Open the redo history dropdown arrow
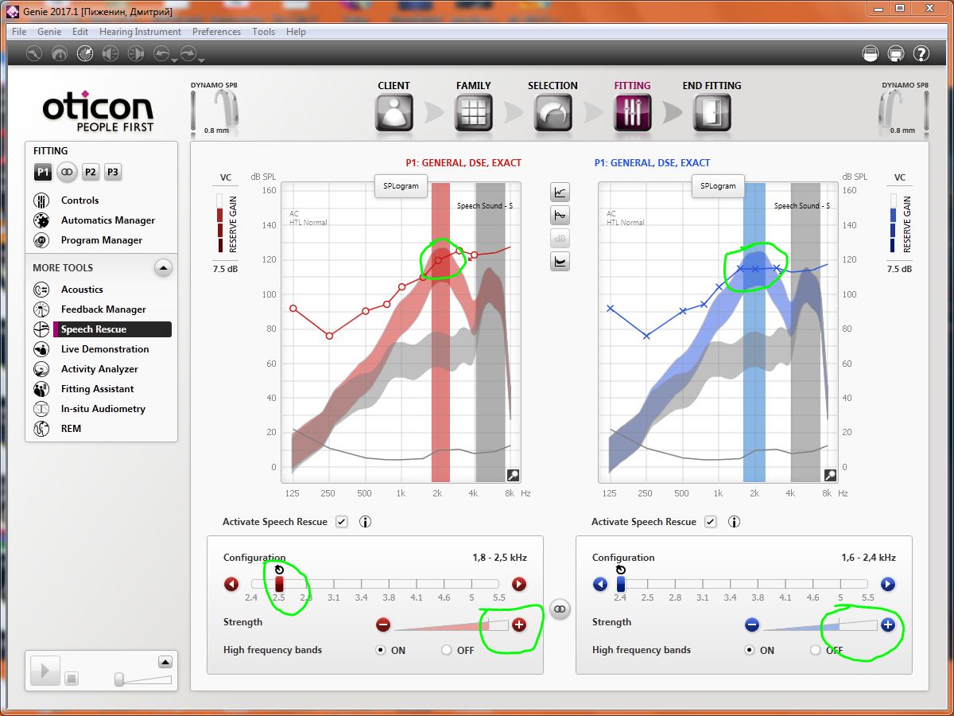Viewport: 954px width, 716px height. click(202, 60)
